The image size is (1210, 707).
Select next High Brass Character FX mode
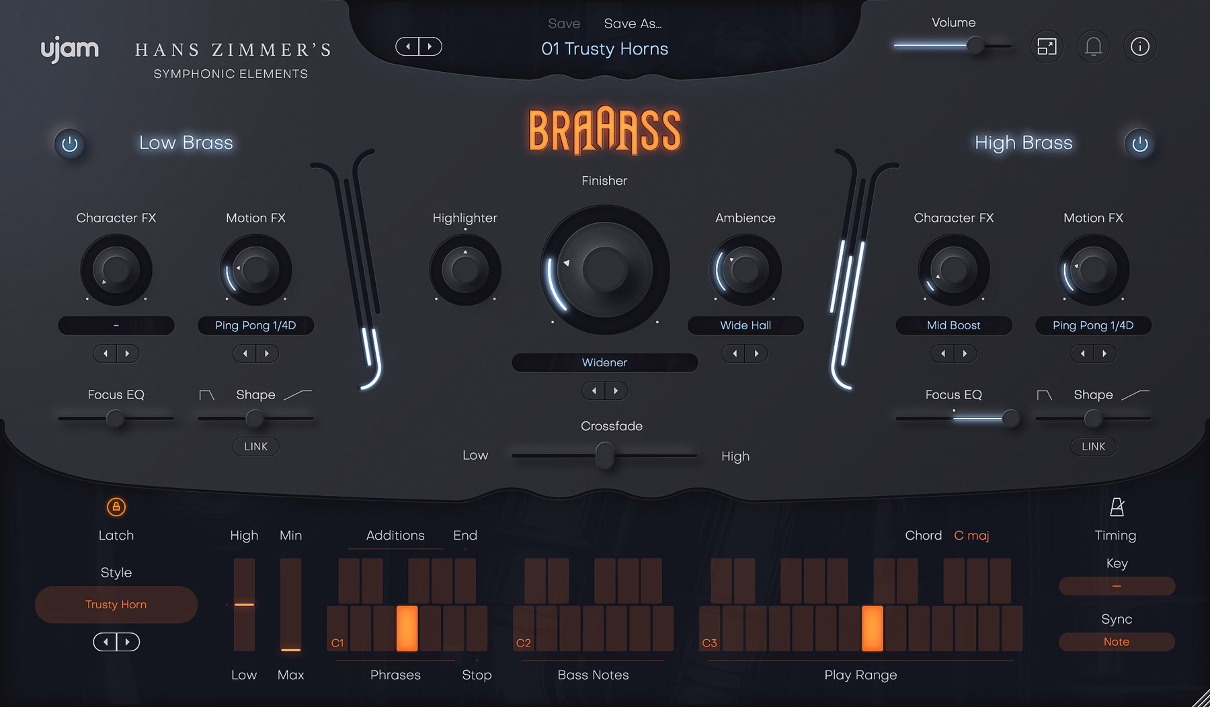click(x=965, y=354)
